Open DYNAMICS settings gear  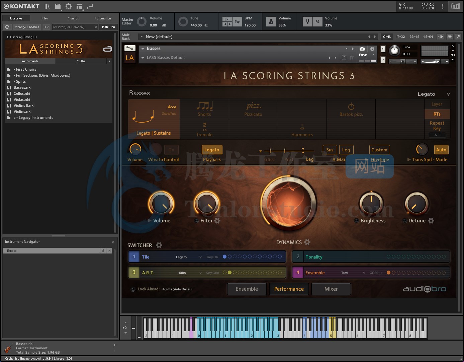[x=307, y=242]
